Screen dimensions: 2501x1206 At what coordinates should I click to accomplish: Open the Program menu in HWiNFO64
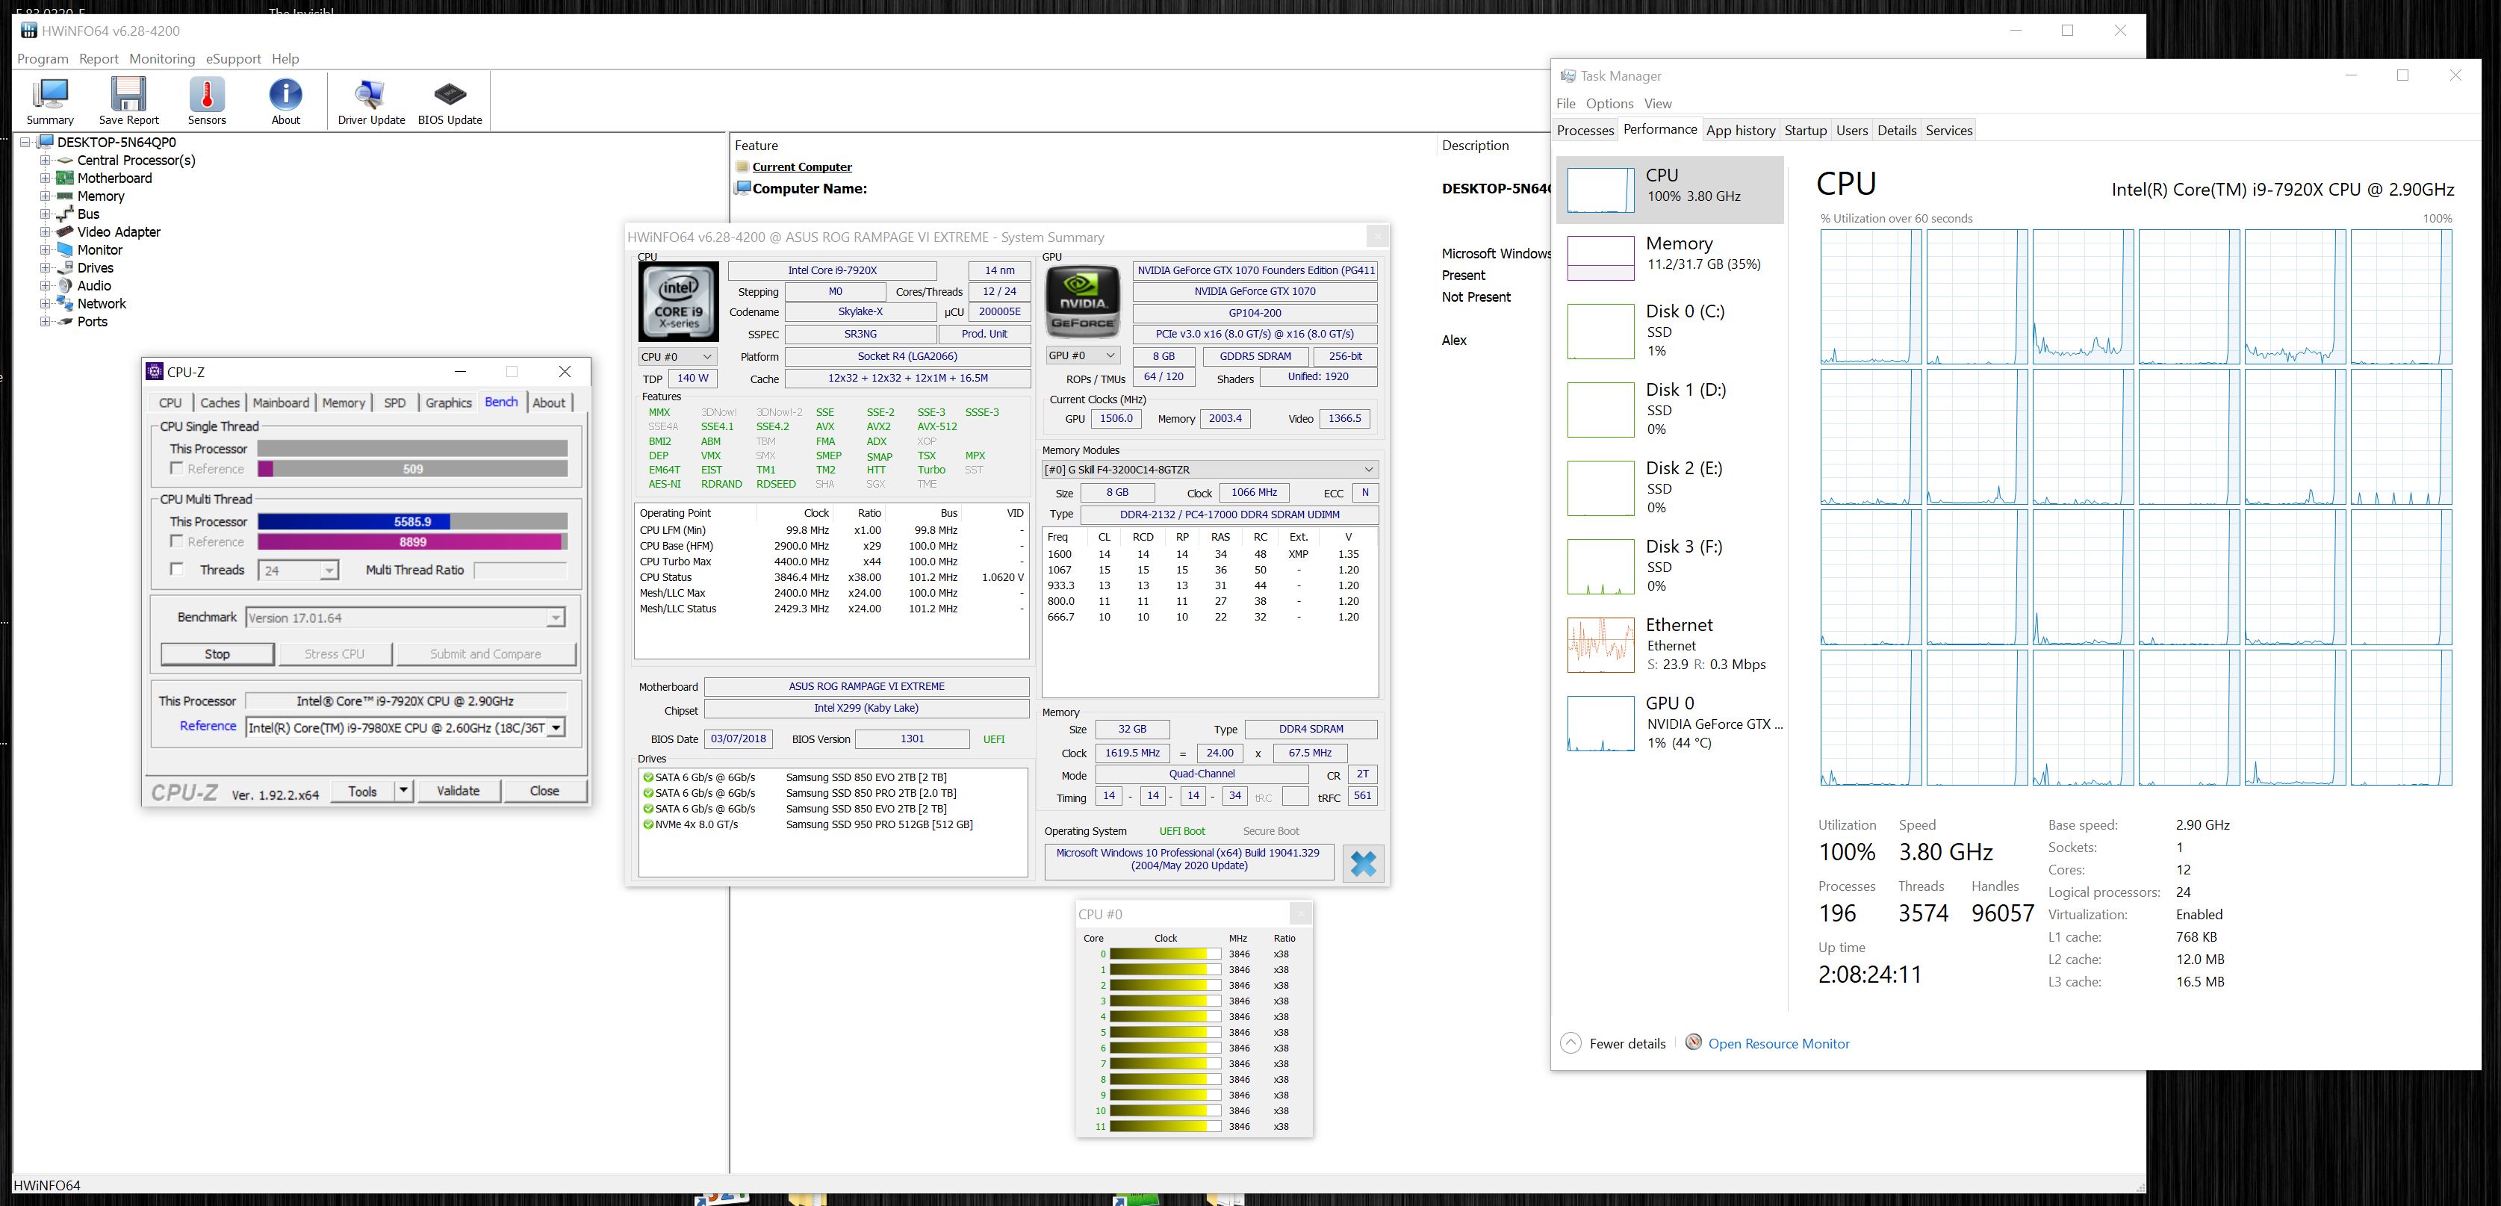(43, 58)
